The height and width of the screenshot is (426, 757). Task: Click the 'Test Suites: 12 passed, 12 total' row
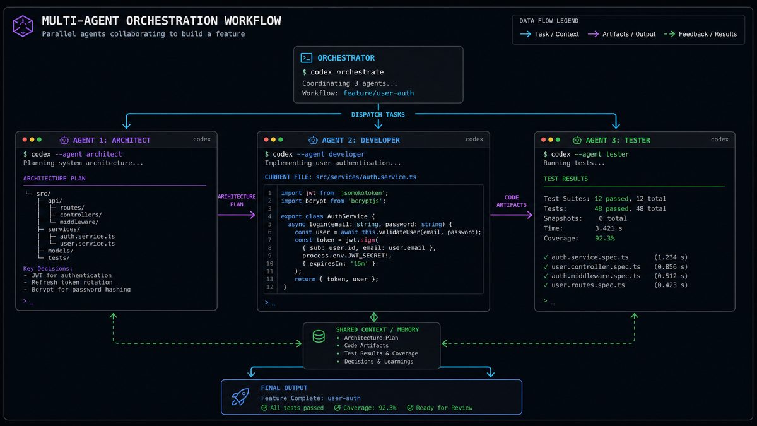[x=604, y=199]
